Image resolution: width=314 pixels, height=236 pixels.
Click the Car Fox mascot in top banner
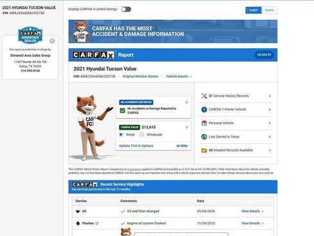pos(81,32)
